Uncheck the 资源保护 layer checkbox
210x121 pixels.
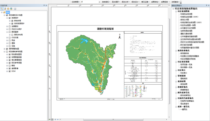point(10,18)
